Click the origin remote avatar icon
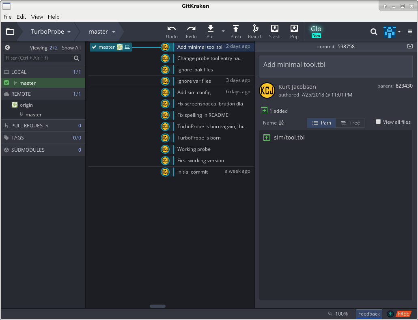Image resolution: width=418 pixels, height=320 pixels. [15, 105]
